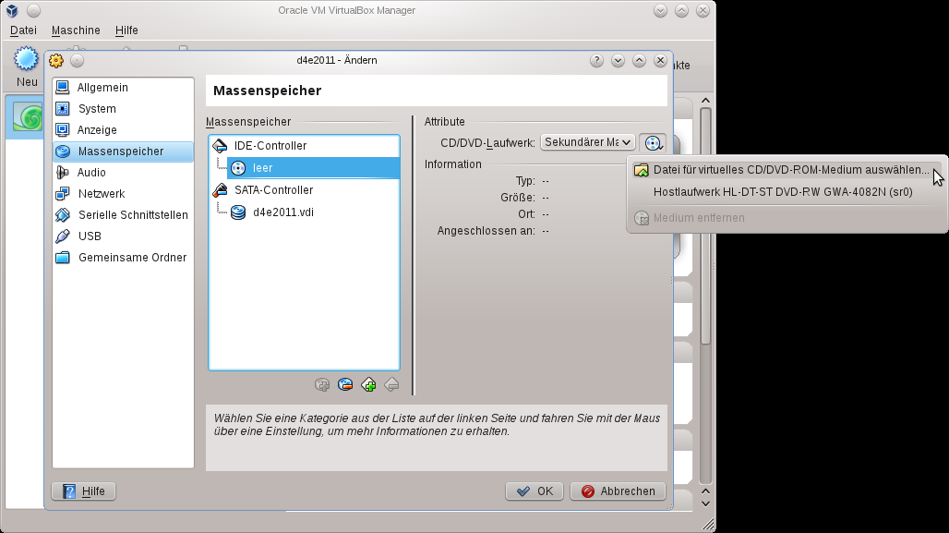Select the SATA-Controller tree entry
Screen dimensions: 949x533
pos(304,190)
